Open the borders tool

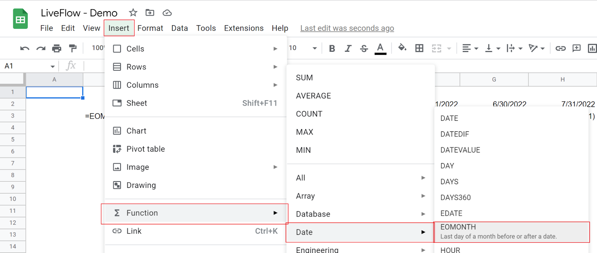(x=419, y=48)
